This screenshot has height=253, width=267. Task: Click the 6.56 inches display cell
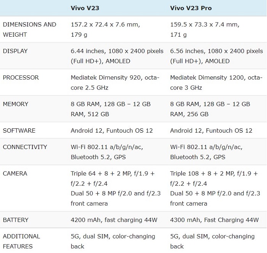click(x=216, y=56)
